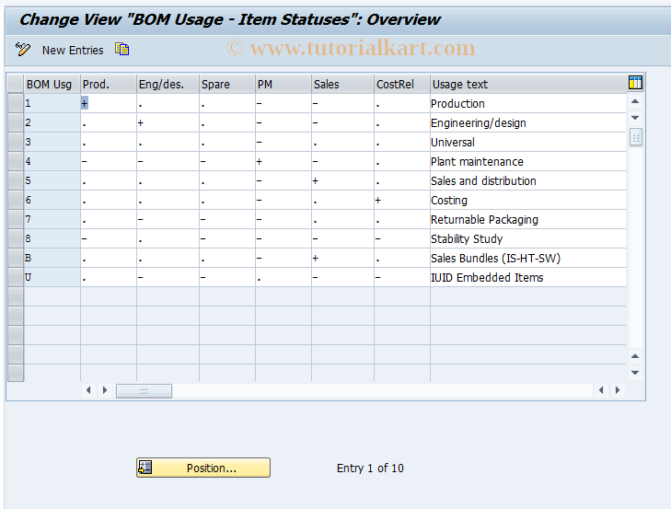Select the row for BOM usage 7
The height and width of the screenshot is (509, 671).
[x=16, y=219]
